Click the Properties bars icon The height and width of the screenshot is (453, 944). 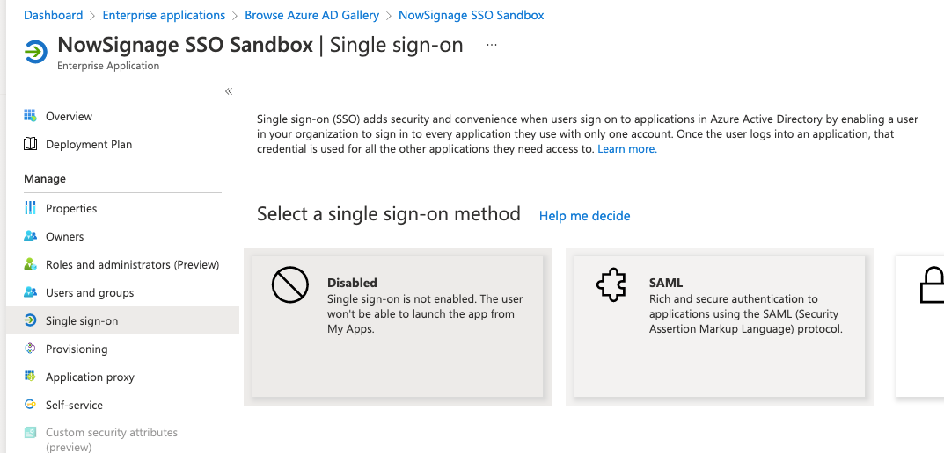30,208
